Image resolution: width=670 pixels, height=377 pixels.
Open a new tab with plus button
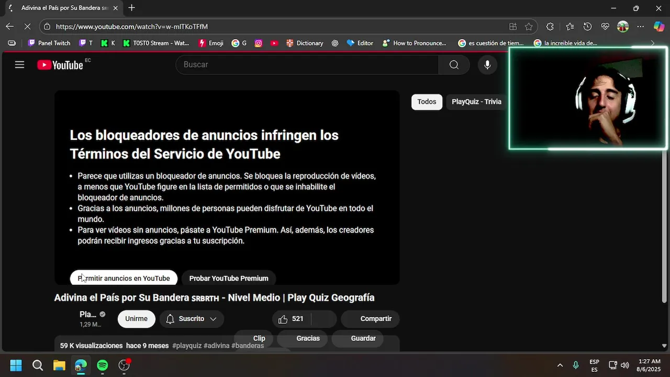coord(131,8)
